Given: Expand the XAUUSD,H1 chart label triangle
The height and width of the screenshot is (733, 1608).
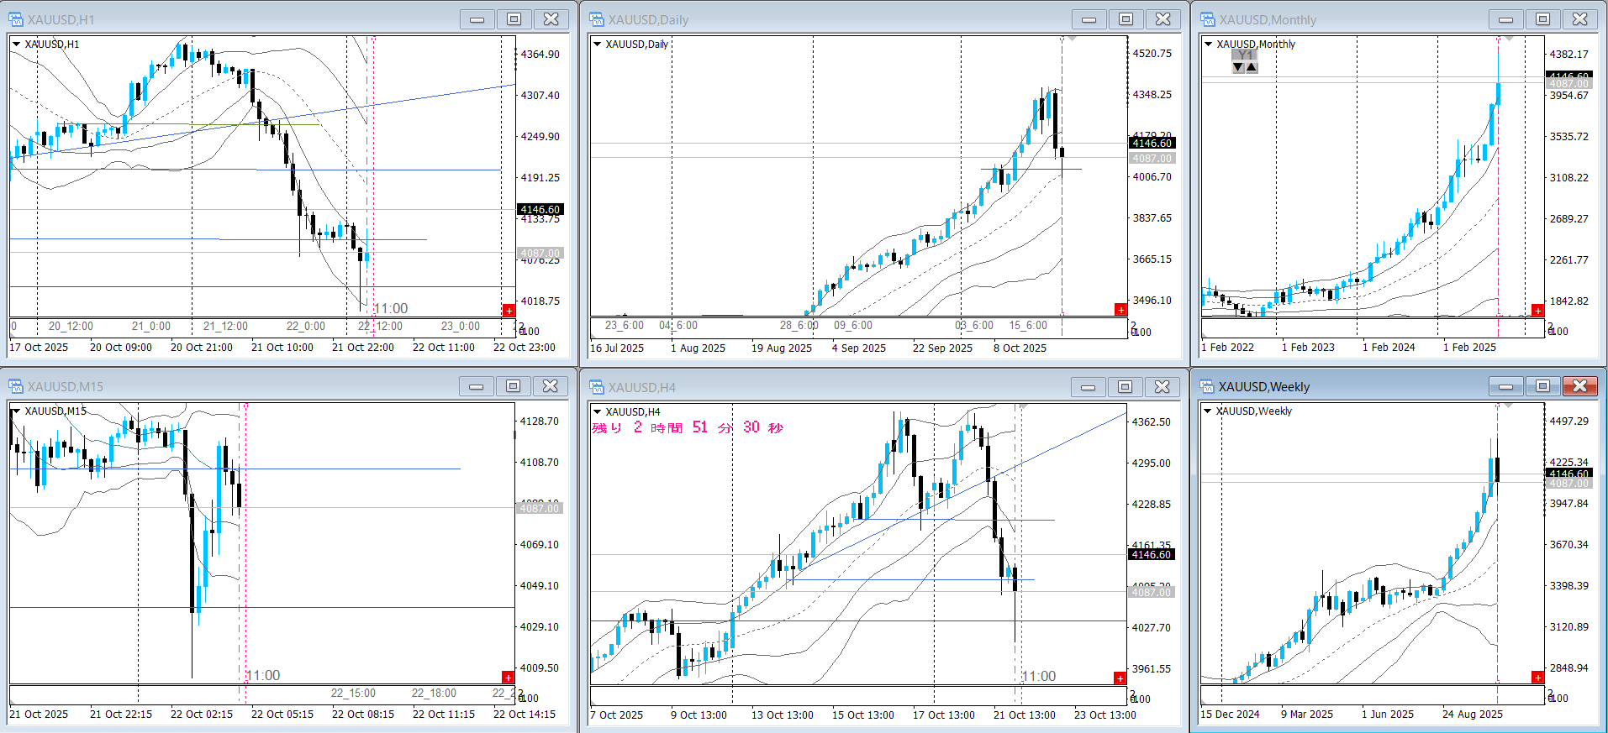Looking at the screenshot, I should pyautogui.click(x=16, y=44).
